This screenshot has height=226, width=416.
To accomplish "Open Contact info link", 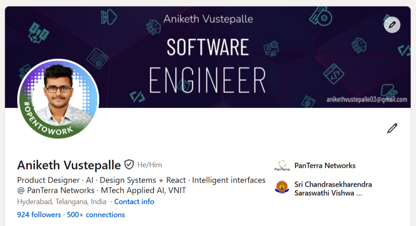I will pos(134,201).
